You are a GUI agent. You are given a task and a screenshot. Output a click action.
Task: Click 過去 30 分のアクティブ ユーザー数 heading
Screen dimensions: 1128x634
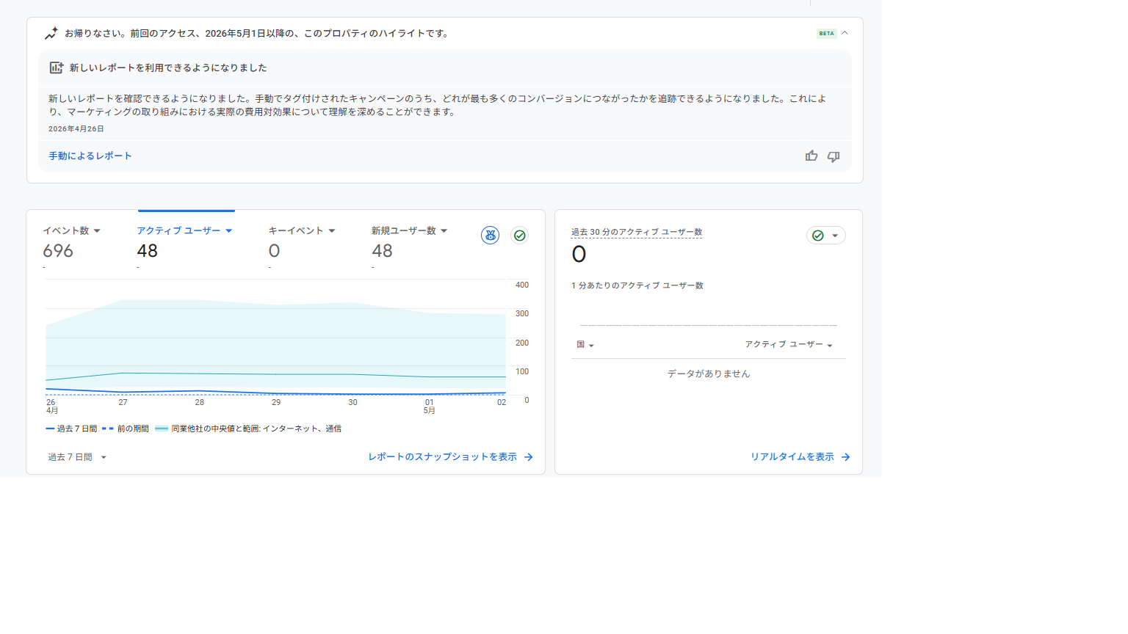click(x=637, y=232)
